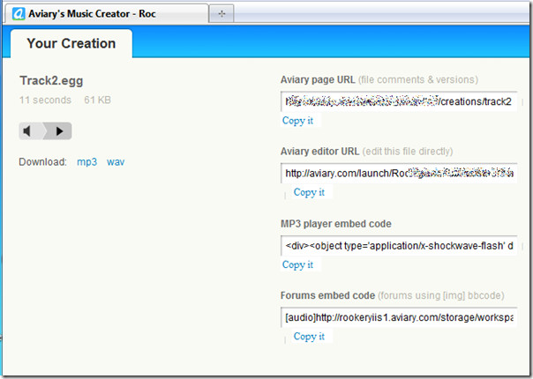Copy the Forums embed code
The image size is (533, 379).
(309, 337)
